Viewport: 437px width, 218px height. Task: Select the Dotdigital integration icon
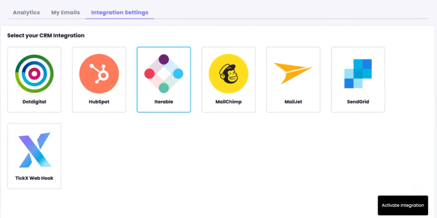coord(34,74)
